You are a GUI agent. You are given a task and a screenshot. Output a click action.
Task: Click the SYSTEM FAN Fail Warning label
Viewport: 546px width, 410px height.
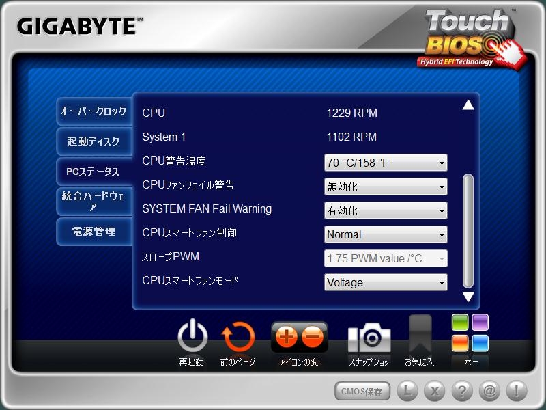tap(207, 208)
